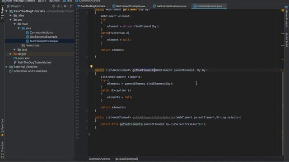This screenshot has height=162, width=289.
Task: Collapse the java folder
Action: (19, 28)
